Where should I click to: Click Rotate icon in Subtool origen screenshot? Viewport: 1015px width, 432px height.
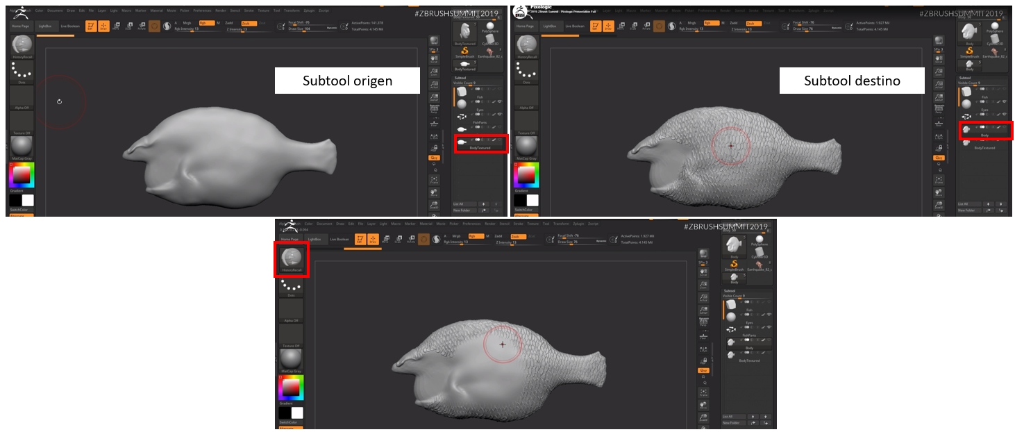[x=141, y=26]
